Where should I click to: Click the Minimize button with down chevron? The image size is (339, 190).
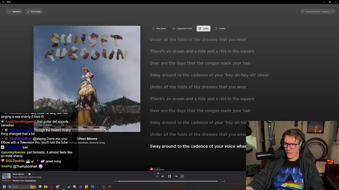[x=15, y=12]
